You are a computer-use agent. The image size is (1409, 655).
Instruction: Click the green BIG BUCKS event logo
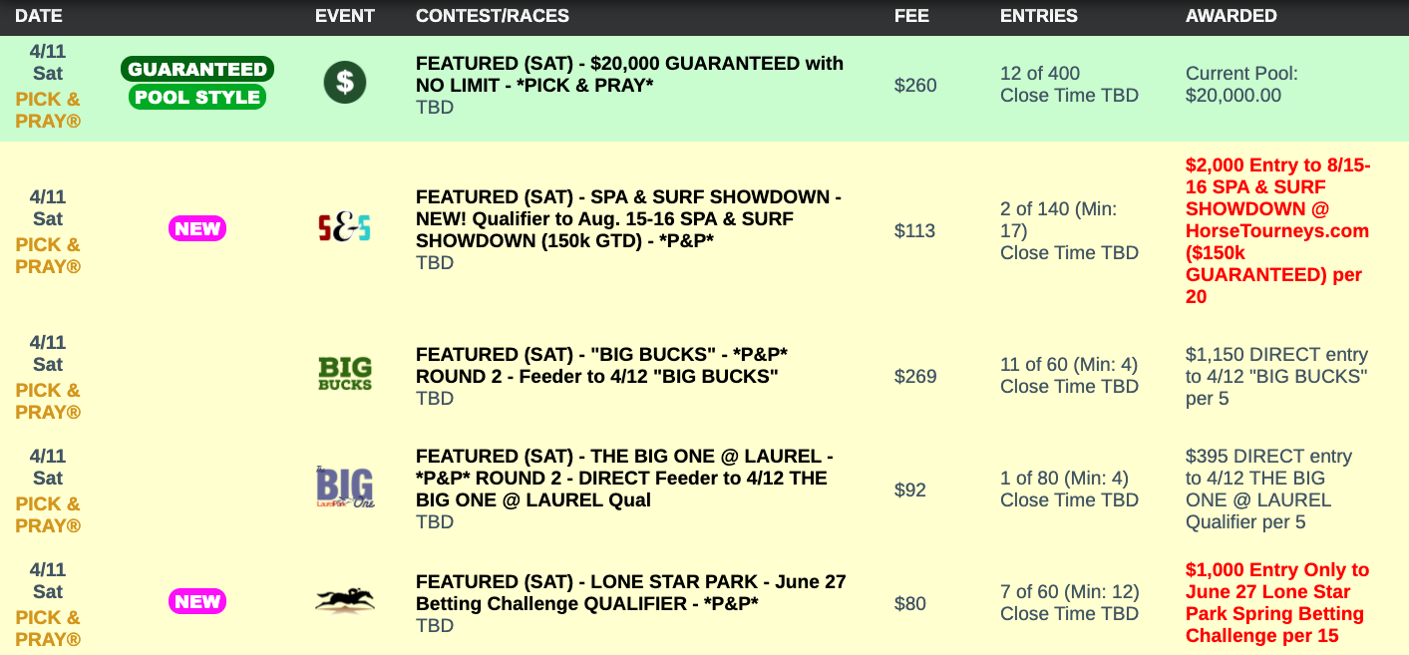tap(345, 373)
